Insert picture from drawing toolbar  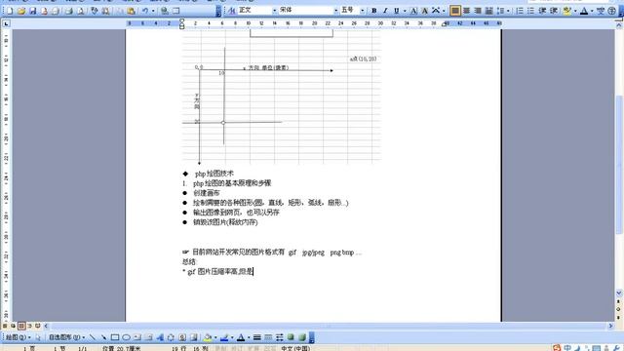tap(194, 337)
